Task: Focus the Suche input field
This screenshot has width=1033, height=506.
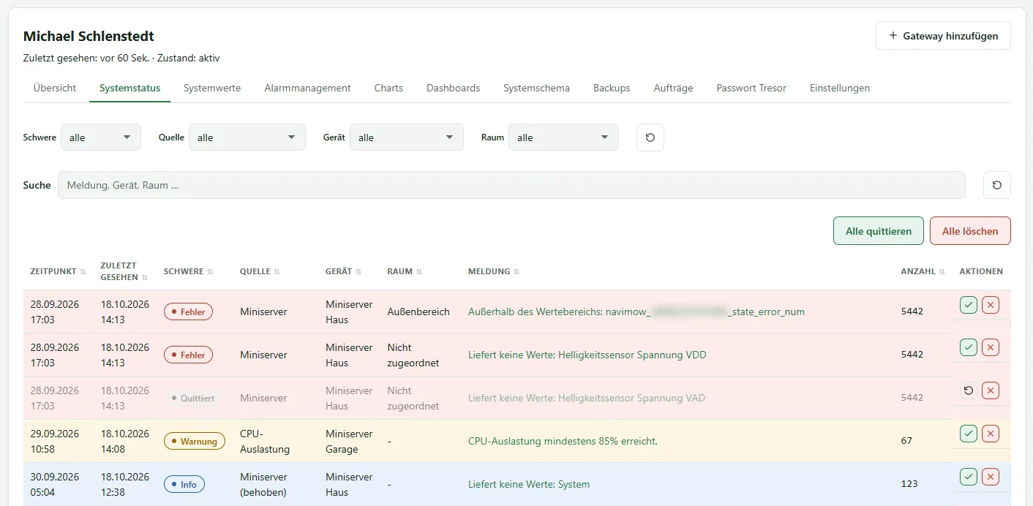Action: tap(511, 185)
